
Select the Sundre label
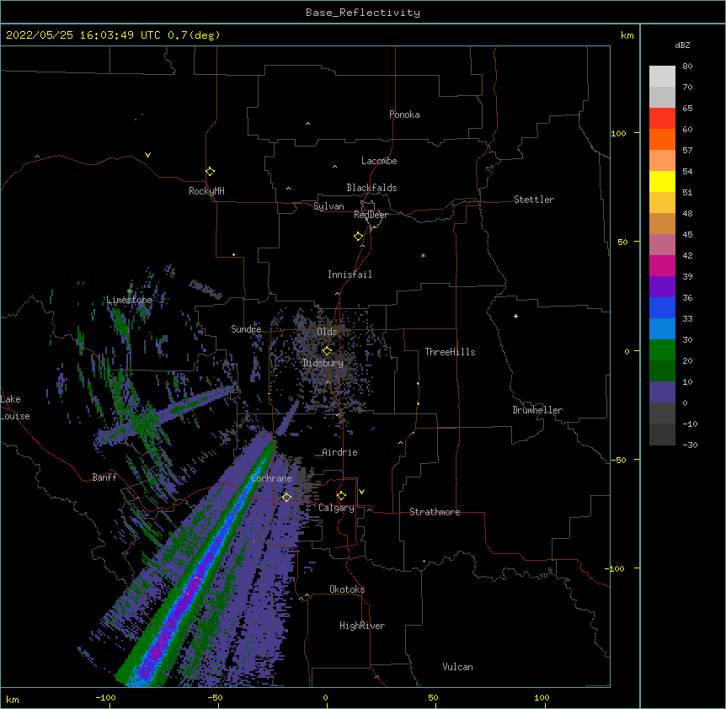point(246,329)
